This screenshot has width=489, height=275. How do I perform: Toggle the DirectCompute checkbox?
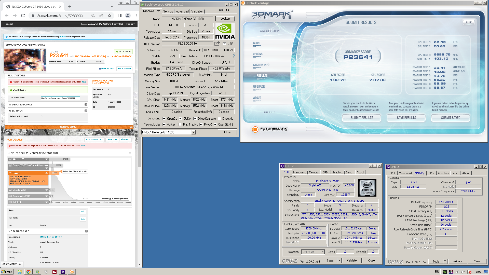195,118
